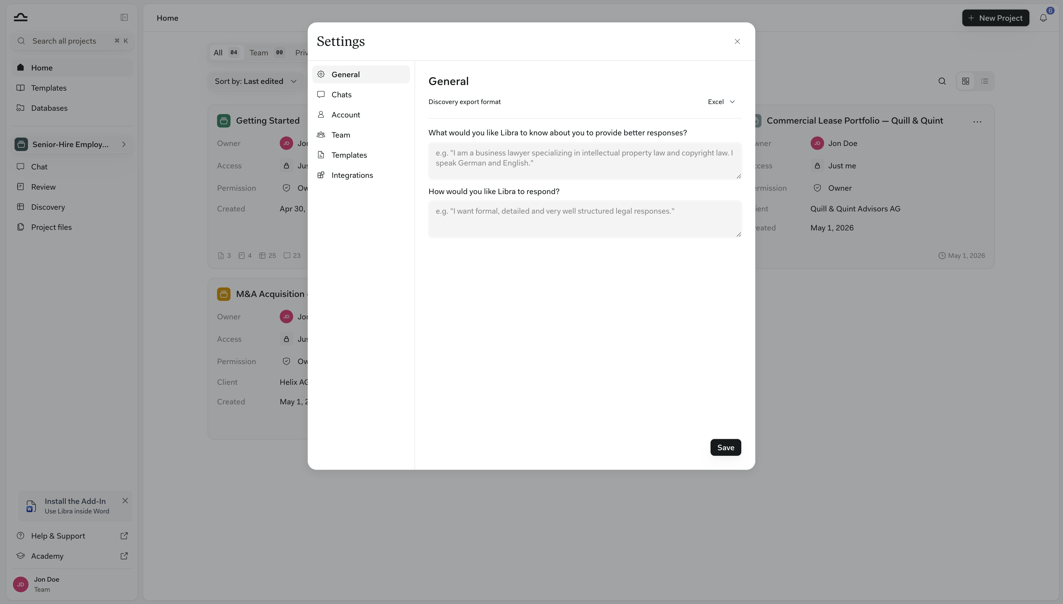Open Account settings section

tap(361, 114)
